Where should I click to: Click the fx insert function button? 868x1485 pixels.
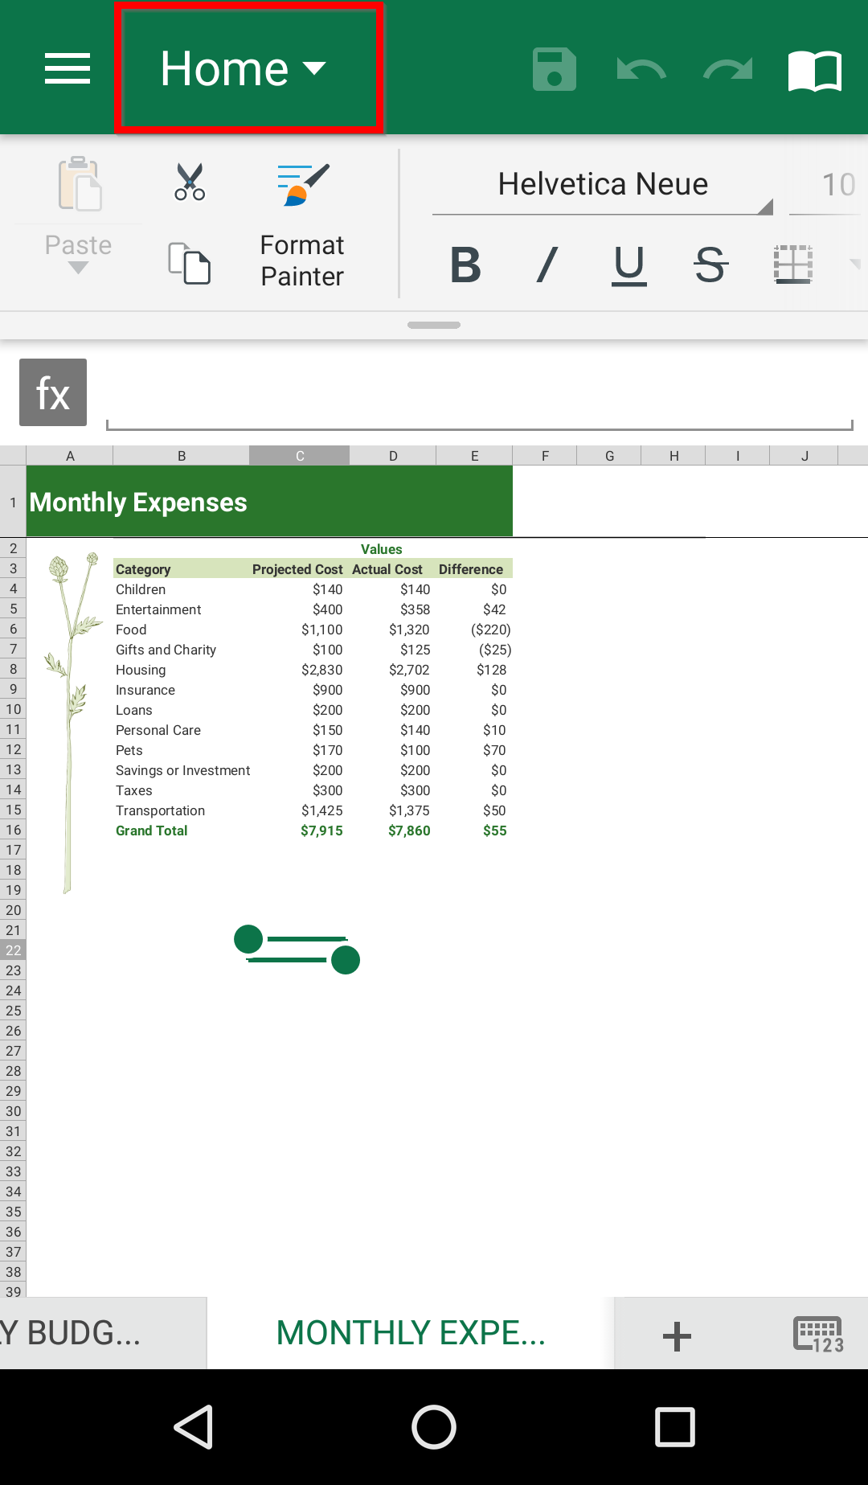[53, 392]
